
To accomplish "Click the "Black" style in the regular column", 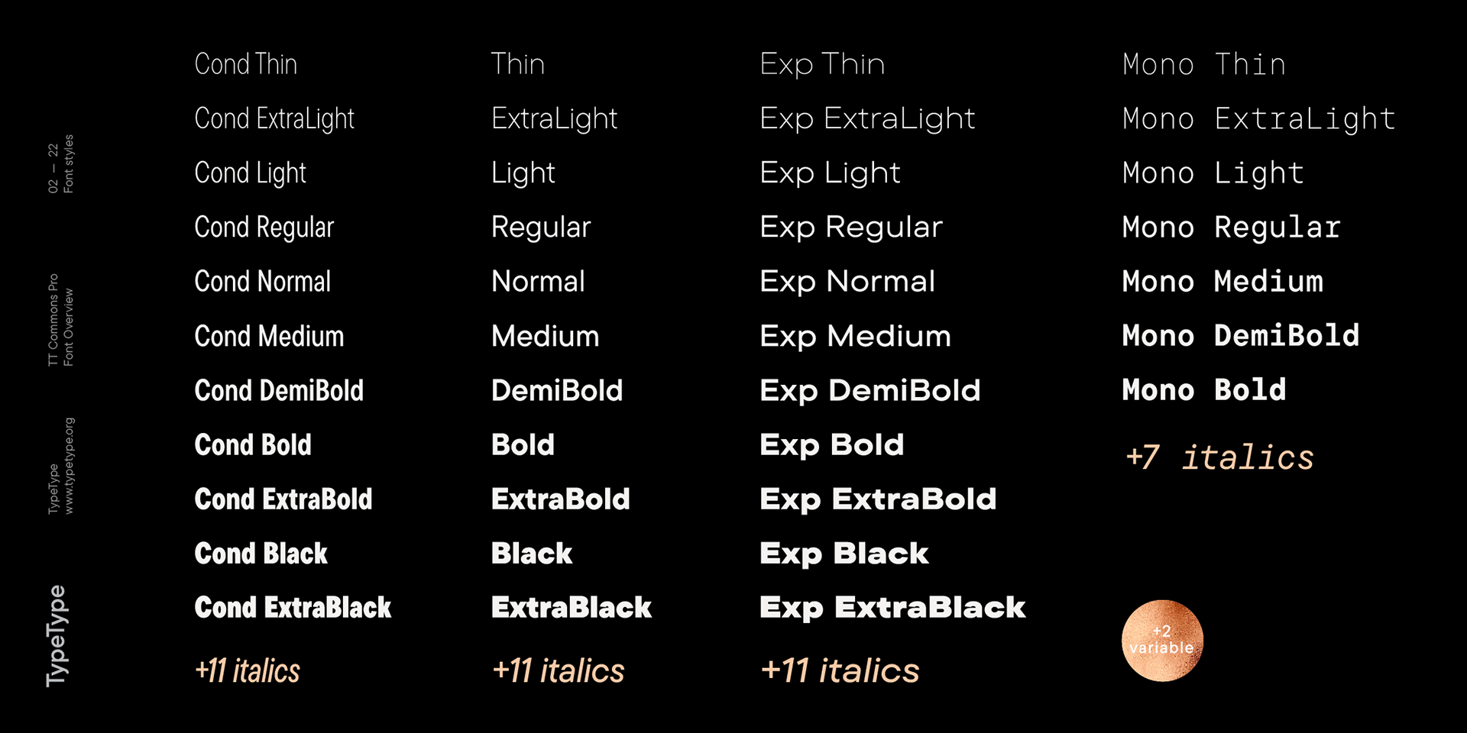I will [532, 554].
